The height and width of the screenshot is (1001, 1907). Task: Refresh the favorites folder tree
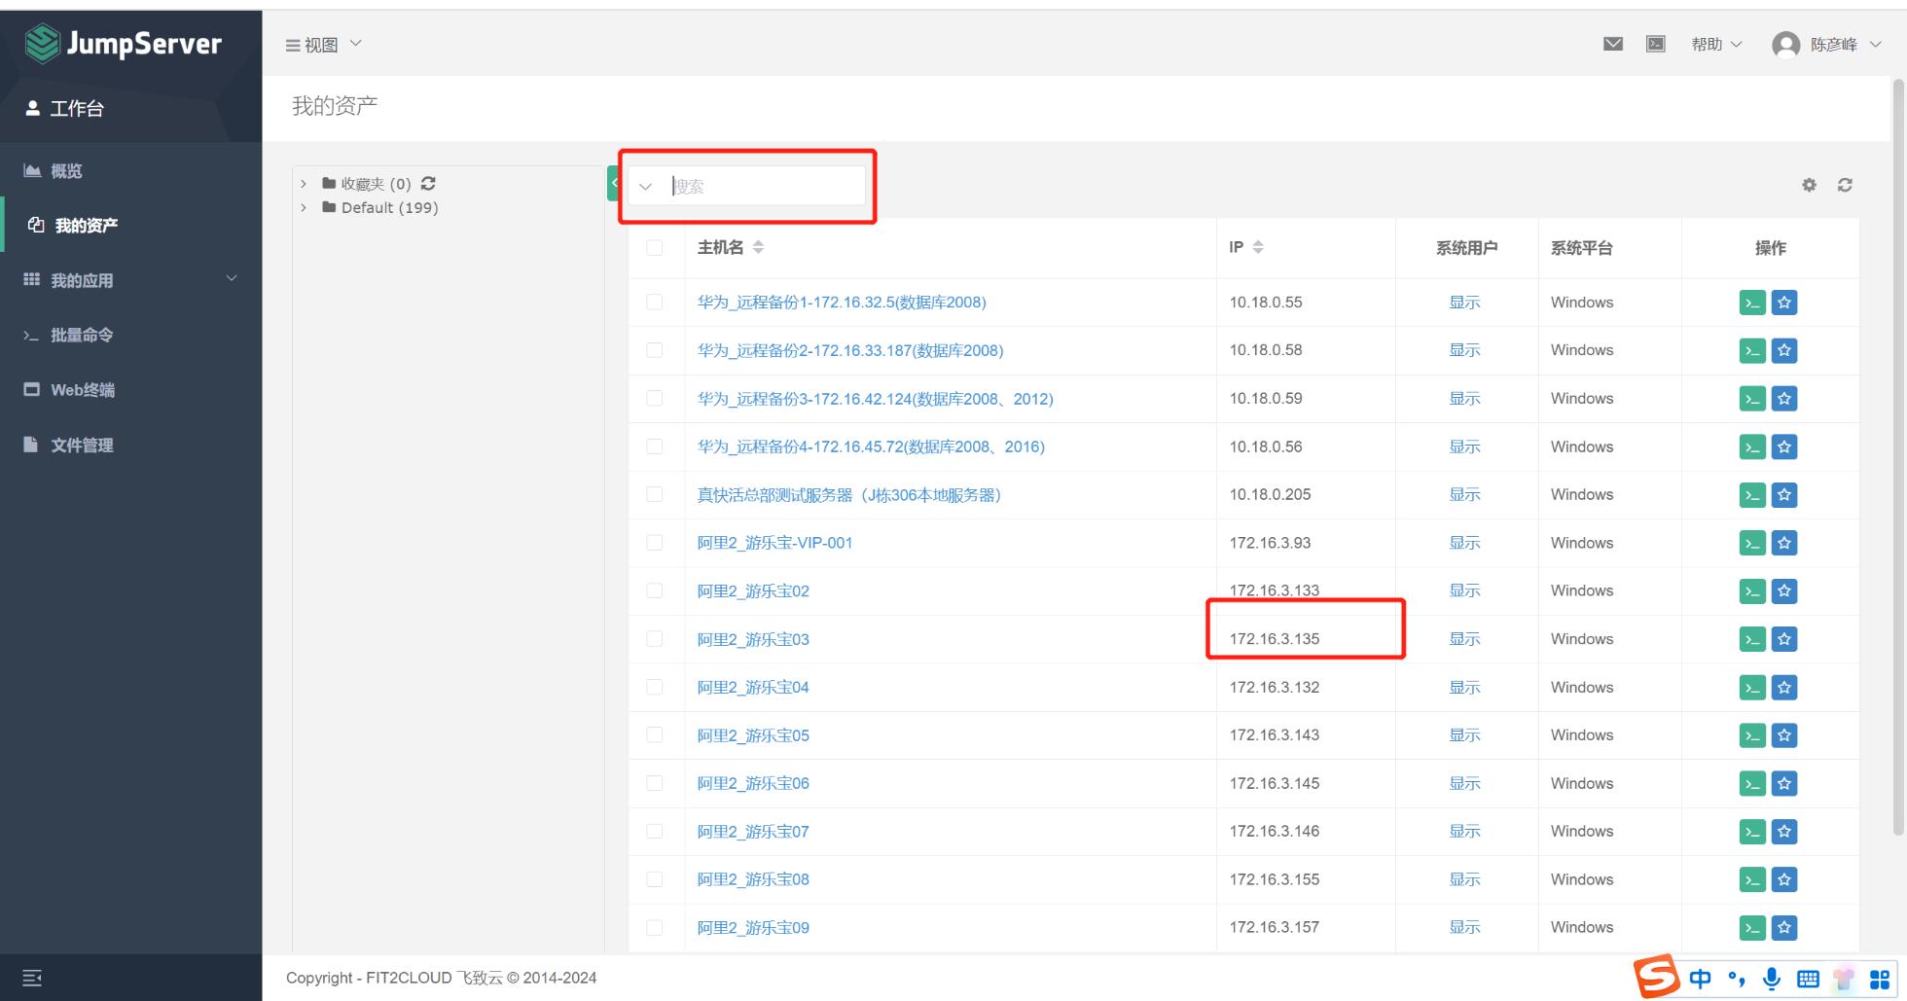pos(428,183)
